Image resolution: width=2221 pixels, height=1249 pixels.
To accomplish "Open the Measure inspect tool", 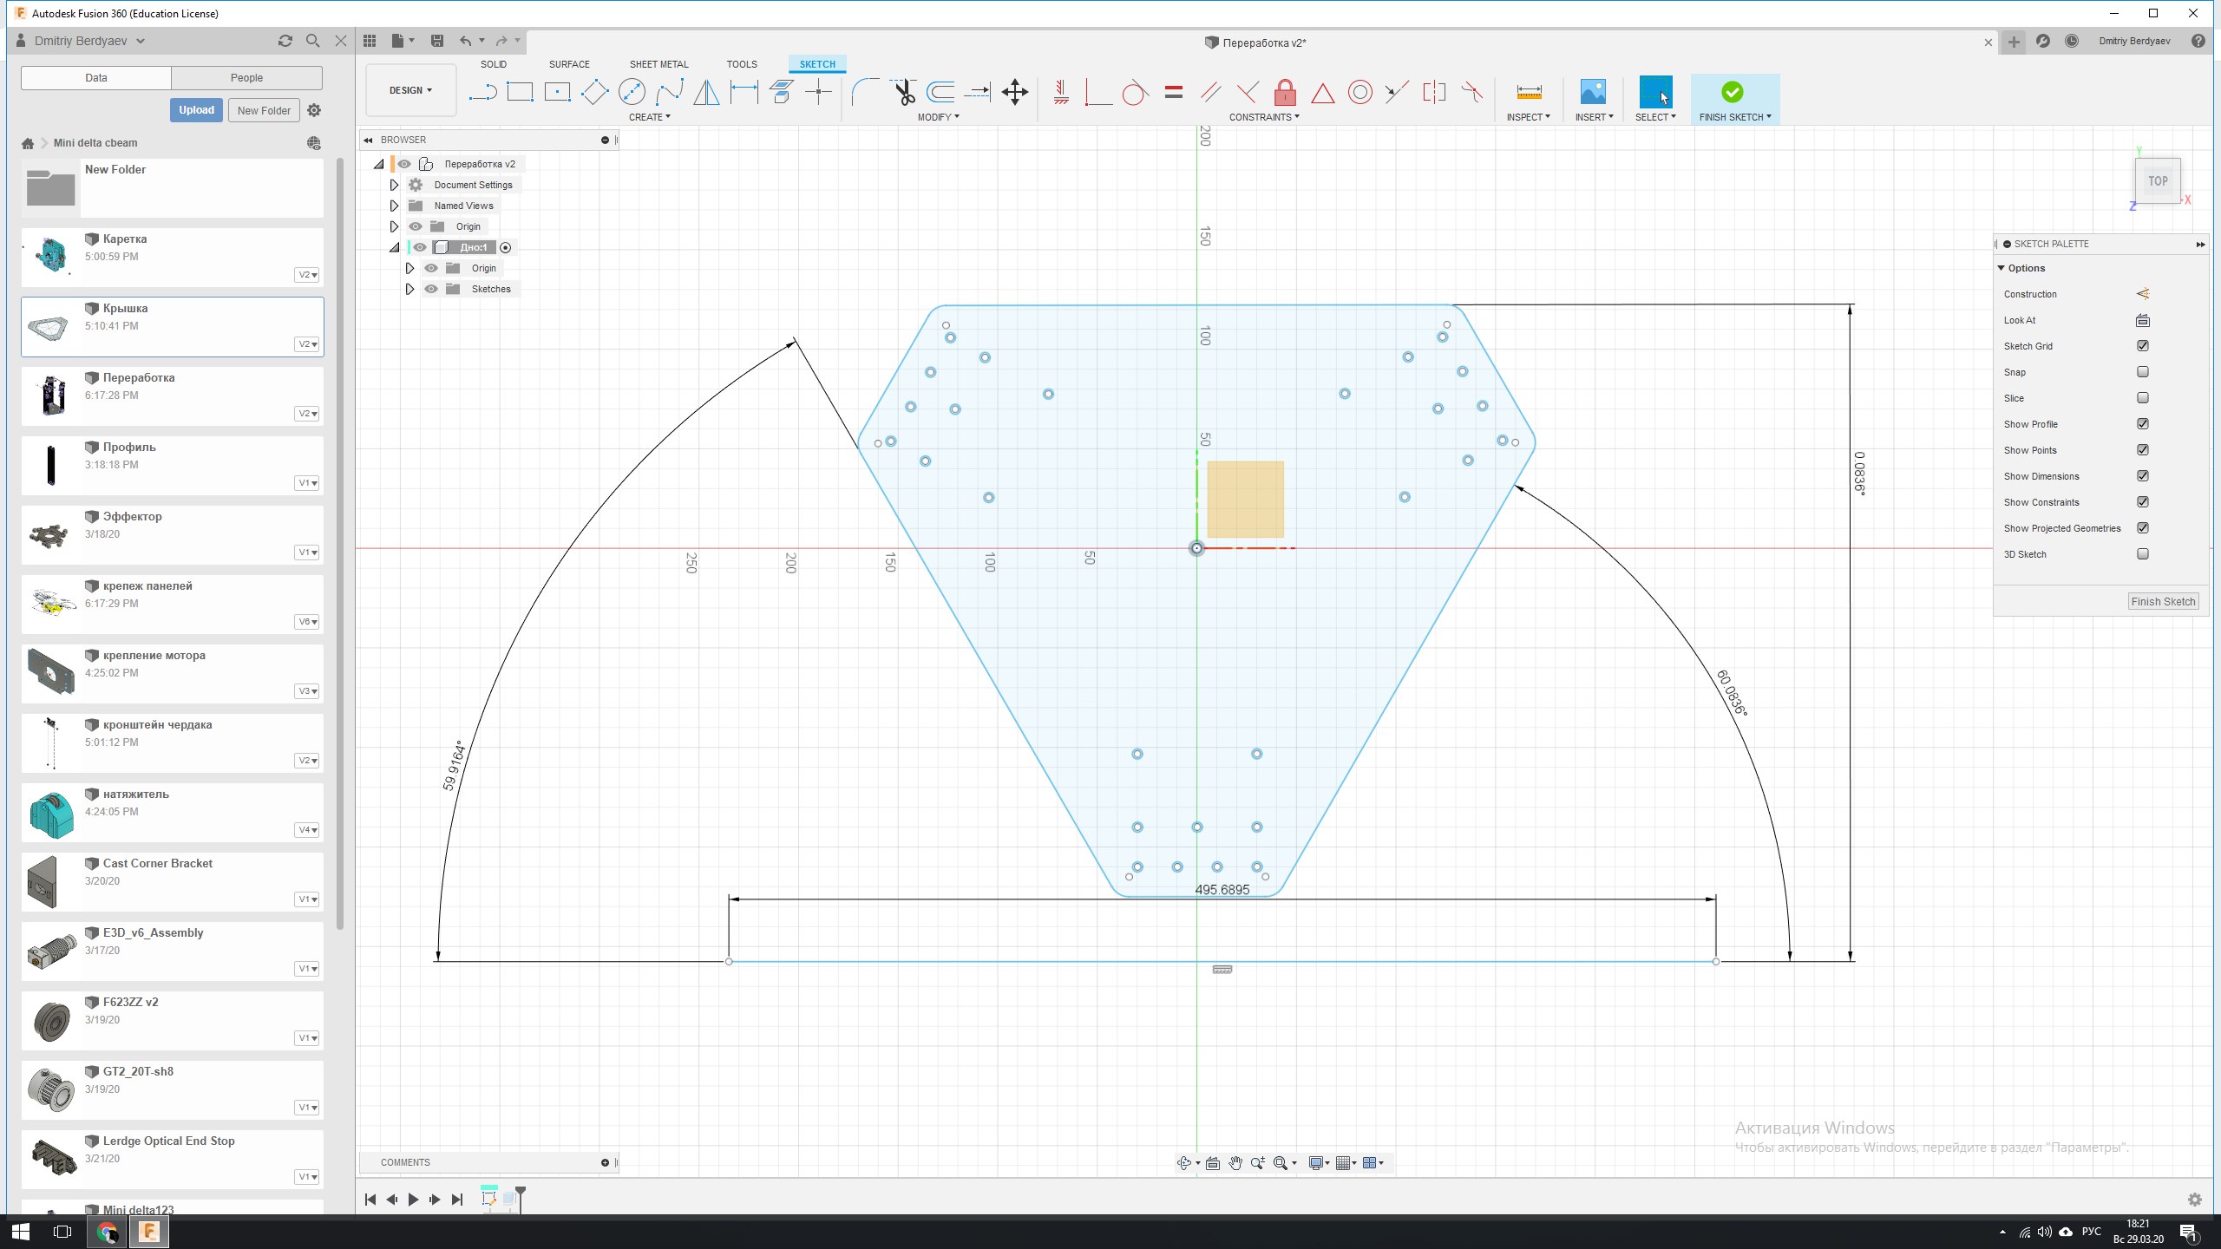I will point(1529,92).
